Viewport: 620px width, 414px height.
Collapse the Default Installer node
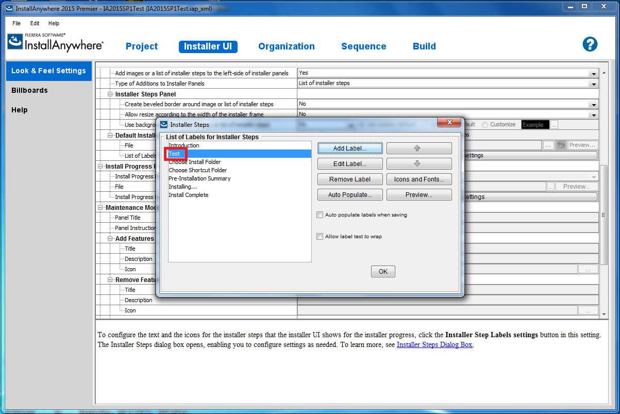(110, 136)
